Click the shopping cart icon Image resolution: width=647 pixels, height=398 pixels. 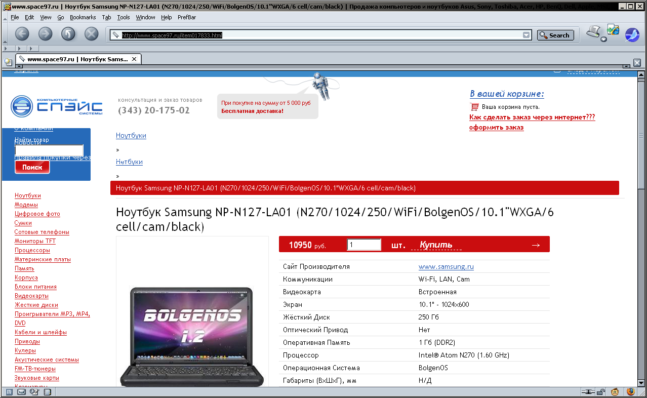click(474, 107)
